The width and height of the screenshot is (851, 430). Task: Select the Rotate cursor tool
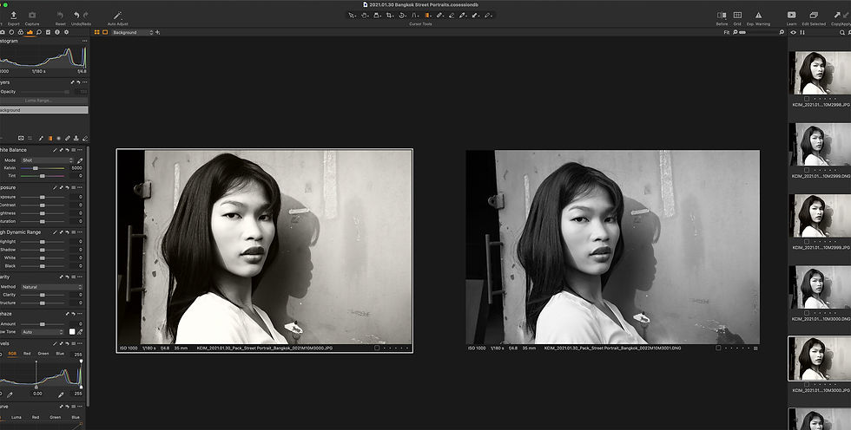pyautogui.click(x=402, y=16)
